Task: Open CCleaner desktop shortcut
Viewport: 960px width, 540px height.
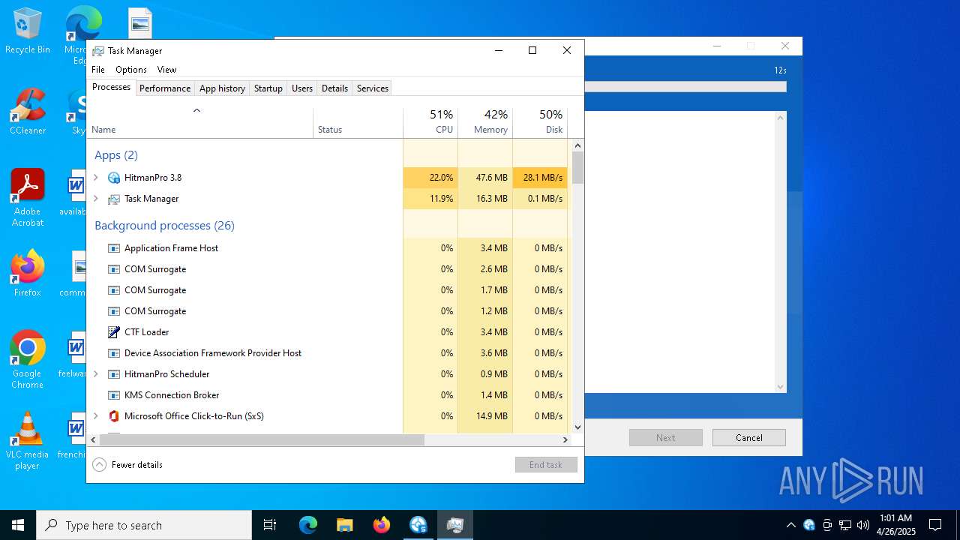Action: pyautogui.click(x=28, y=112)
